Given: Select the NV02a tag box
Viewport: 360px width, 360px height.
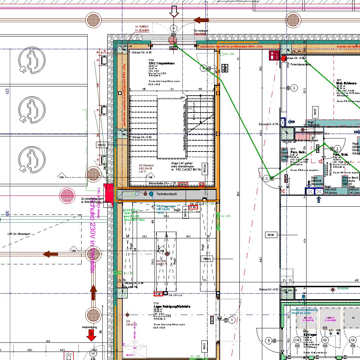Looking at the screenshot, I should pos(205,168).
